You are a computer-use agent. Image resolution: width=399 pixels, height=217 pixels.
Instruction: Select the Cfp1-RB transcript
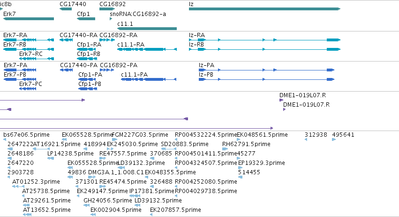tap(87, 59)
